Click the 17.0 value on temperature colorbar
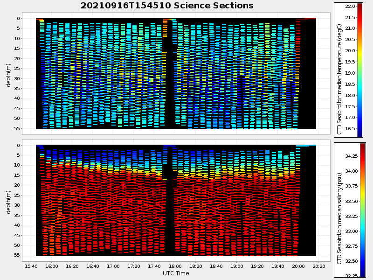This screenshot has height=280, width=373. [350, 118]
